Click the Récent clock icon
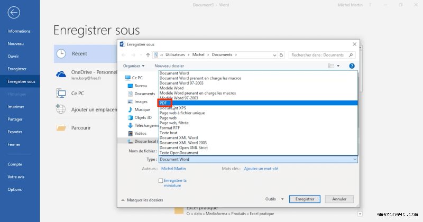 pos(61,54)
